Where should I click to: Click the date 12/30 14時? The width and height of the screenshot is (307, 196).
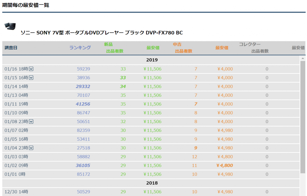[16, 192]
